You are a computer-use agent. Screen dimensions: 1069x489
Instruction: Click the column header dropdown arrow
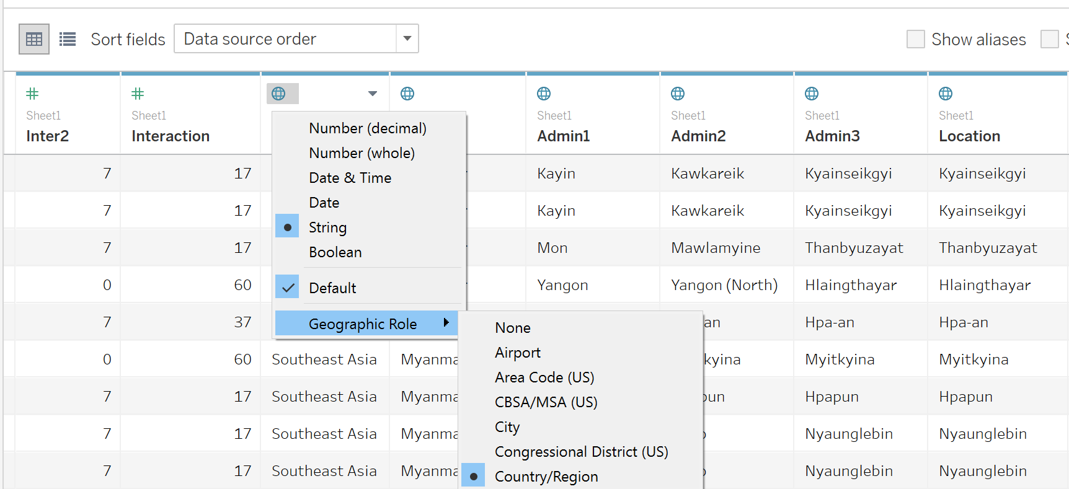(x=372, y=94)
